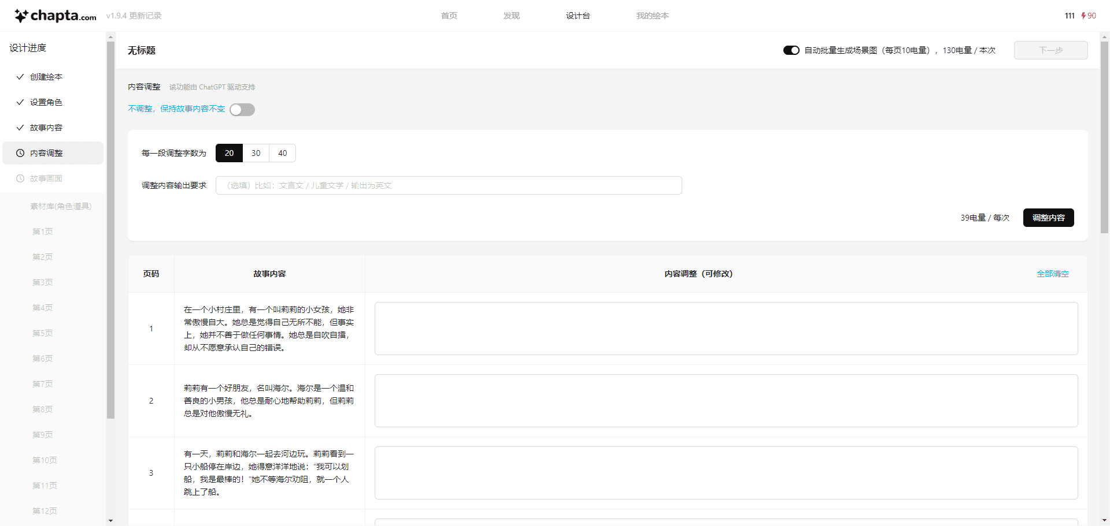Click the output requirement input field
The image size is (1110, 526).
tap(448, 185)
